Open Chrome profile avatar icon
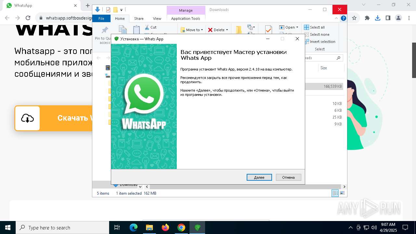 398,18
